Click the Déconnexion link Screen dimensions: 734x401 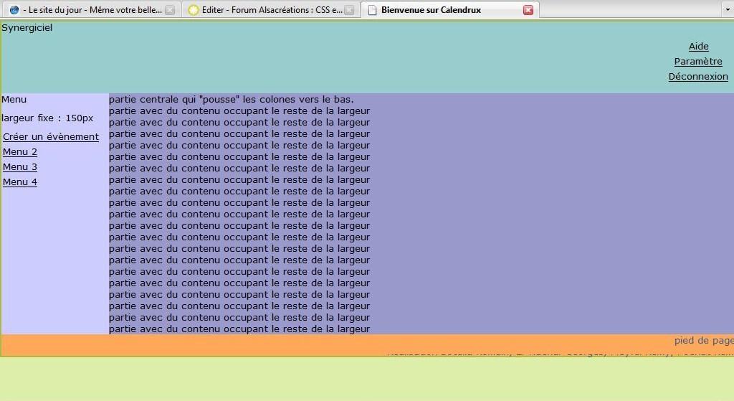point(698,76)
